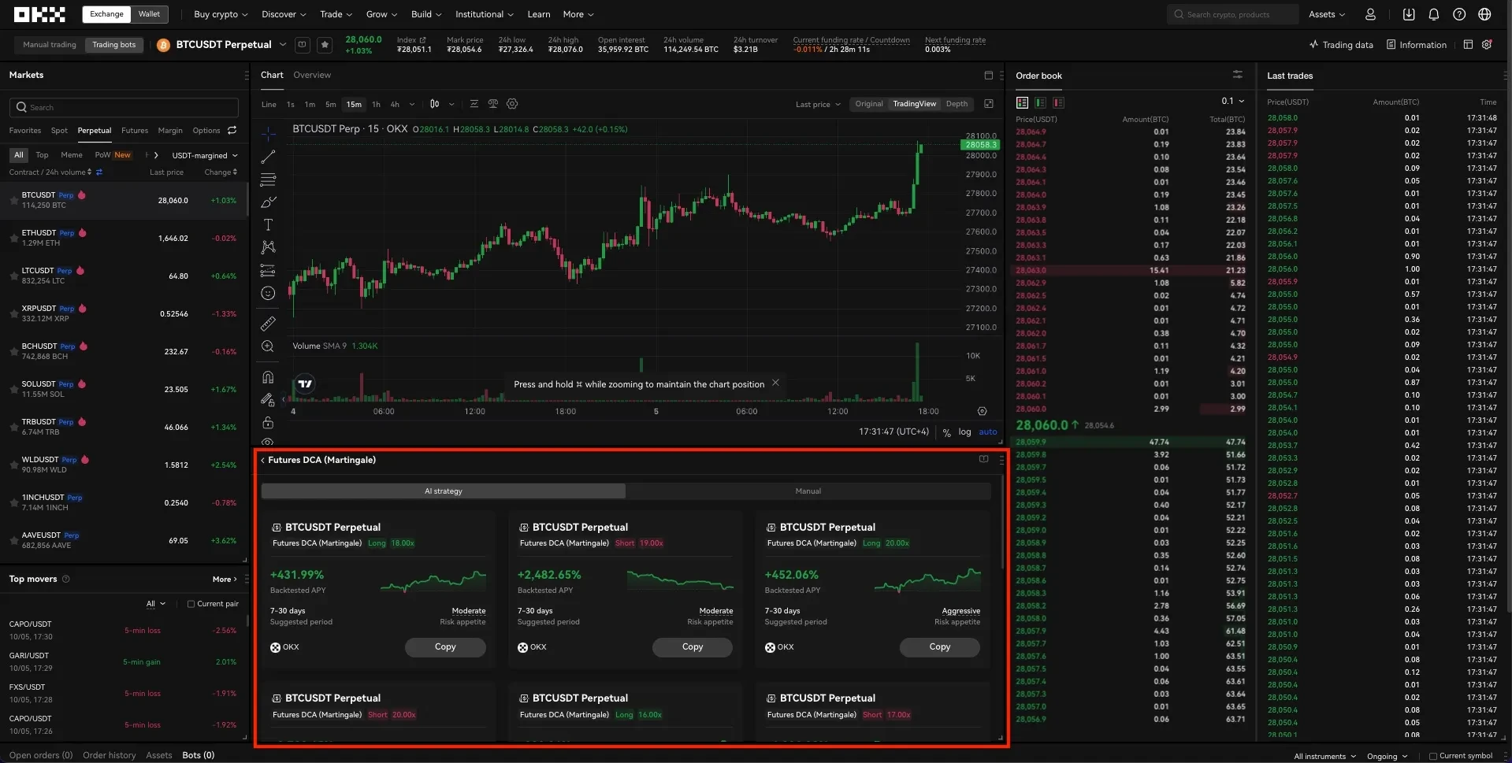Open the Order history tab
Image resolution: width=1512 pixels, height=763 pixels.
(x=110, y=755)
